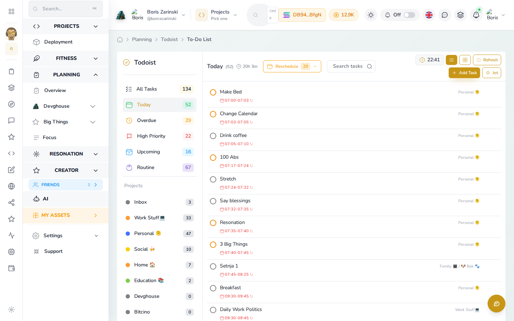Open the Reschedule dropdown

coord(292,66)
